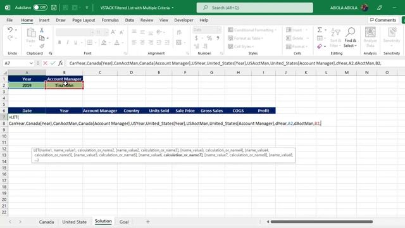405x228 pixels.
Task: Toggle Bold formatting button
Action: pos(59,42)
